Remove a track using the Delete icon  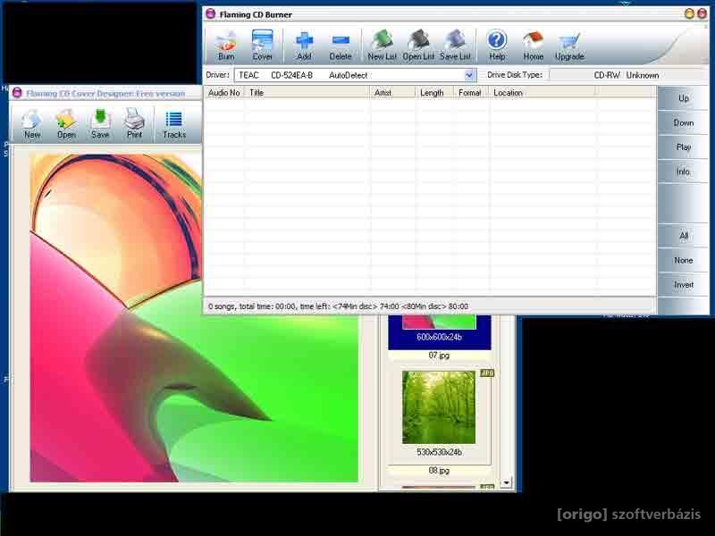point(341,46)
